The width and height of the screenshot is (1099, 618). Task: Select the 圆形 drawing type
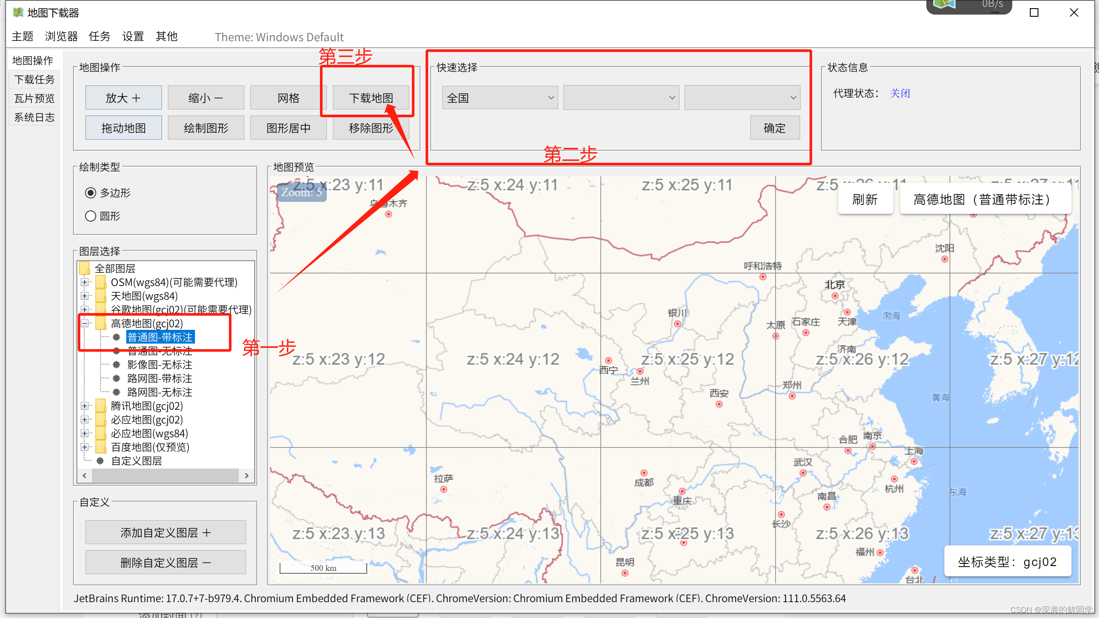click(x=91, y=216)
